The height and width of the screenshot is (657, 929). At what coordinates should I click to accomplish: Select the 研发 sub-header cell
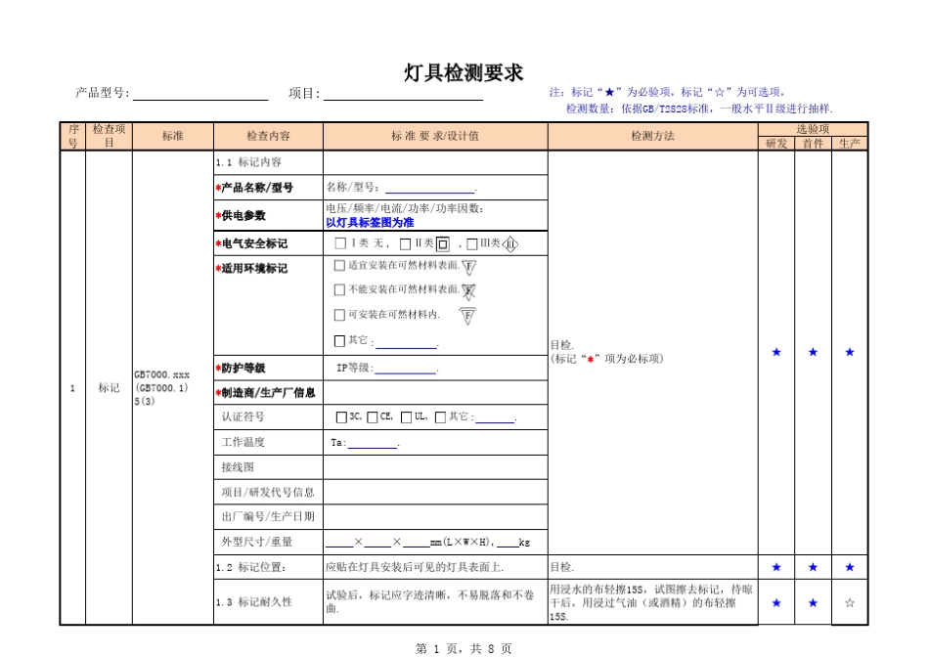tap(776, 144)
